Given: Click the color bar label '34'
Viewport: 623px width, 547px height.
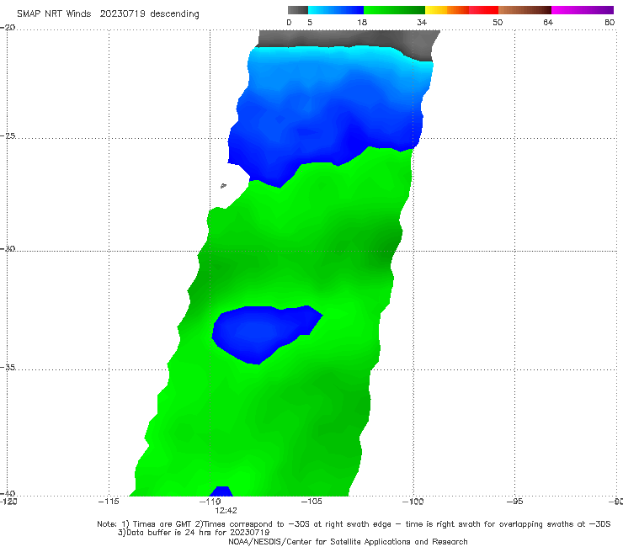Looking at the screenshot, I should pos(422,22).
